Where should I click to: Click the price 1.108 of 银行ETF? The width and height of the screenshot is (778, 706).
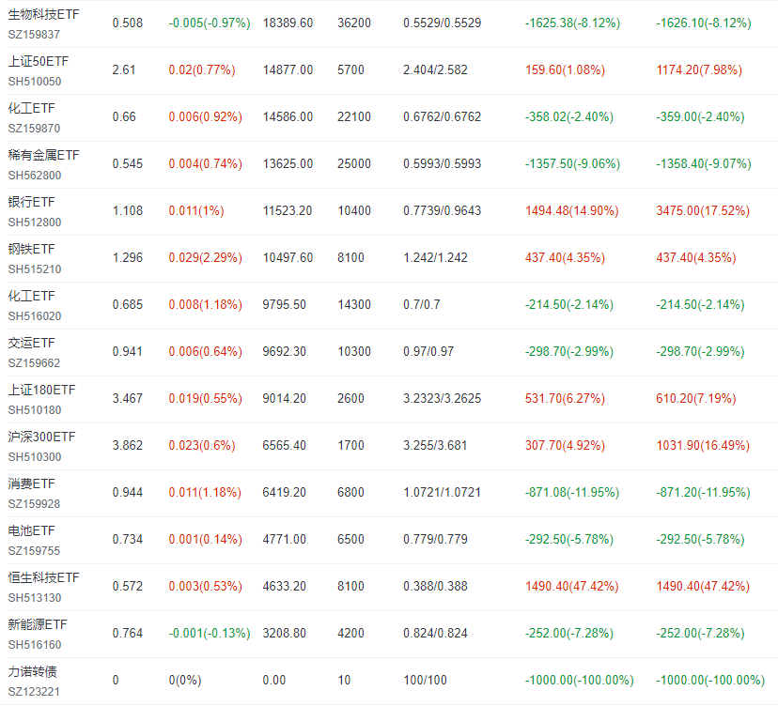(128, 210)
